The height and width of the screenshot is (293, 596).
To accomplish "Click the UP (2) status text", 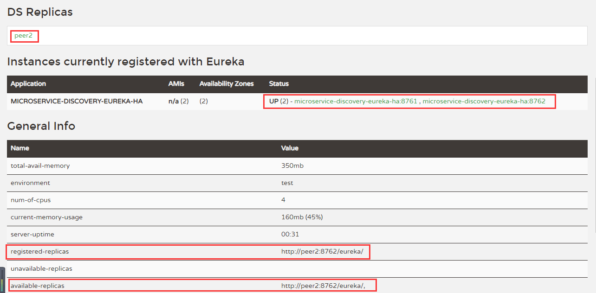I will (279, 101).
